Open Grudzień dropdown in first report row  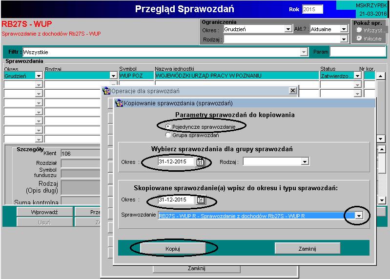(x=39, y=76)
